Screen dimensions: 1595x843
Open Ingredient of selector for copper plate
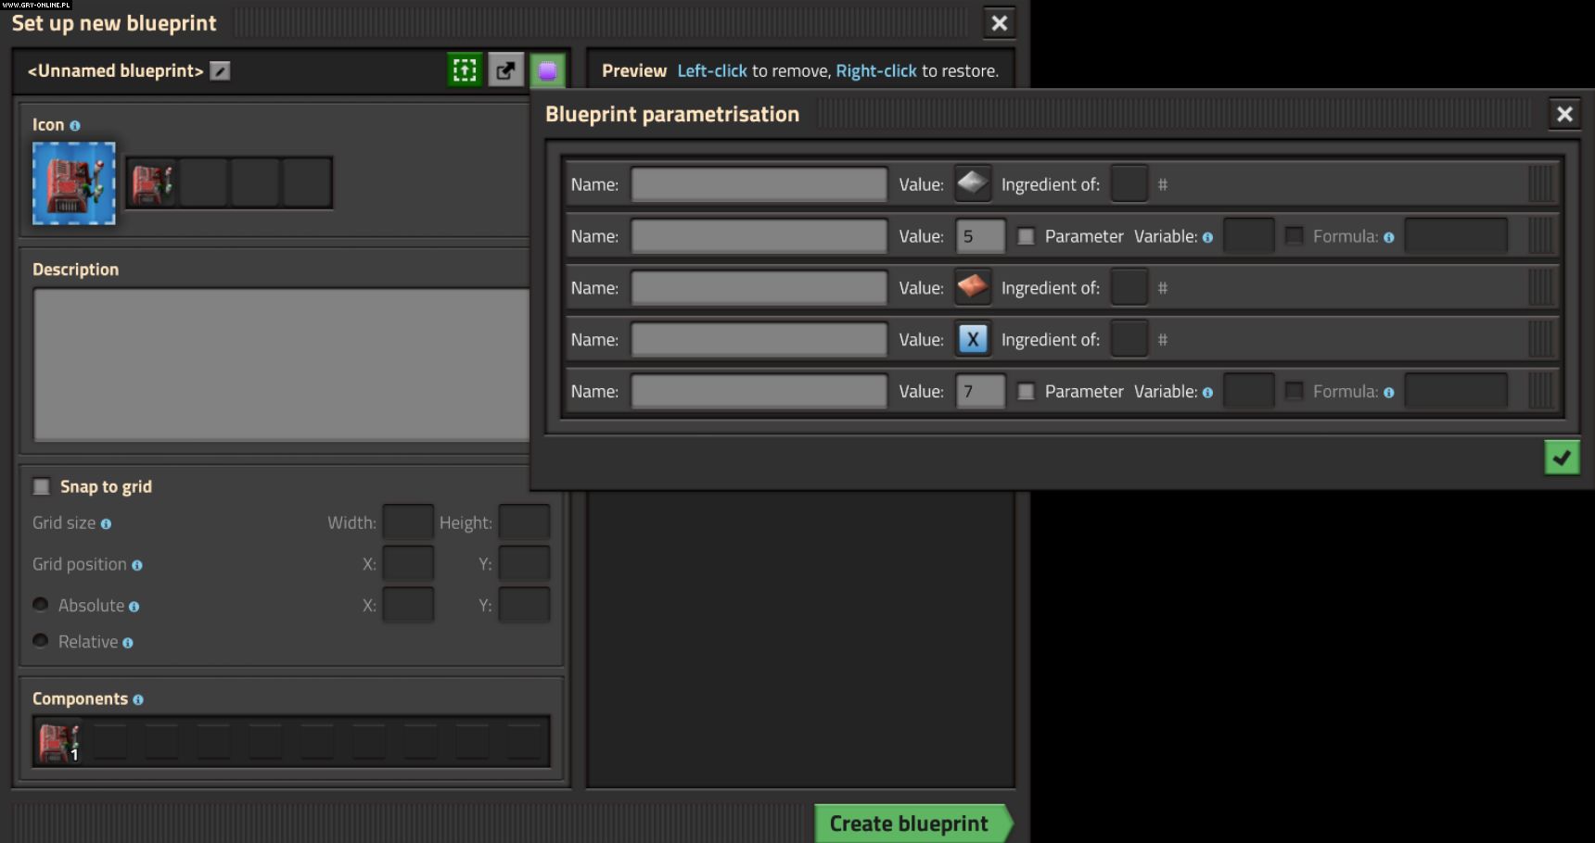[1129, 287]
